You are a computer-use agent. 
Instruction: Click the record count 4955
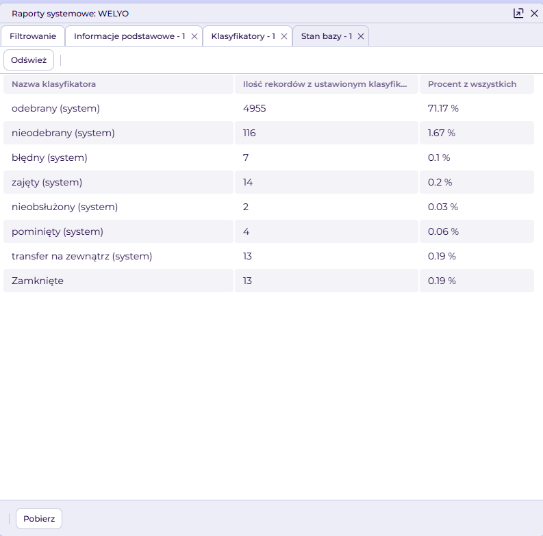click(x=255, y=108)
